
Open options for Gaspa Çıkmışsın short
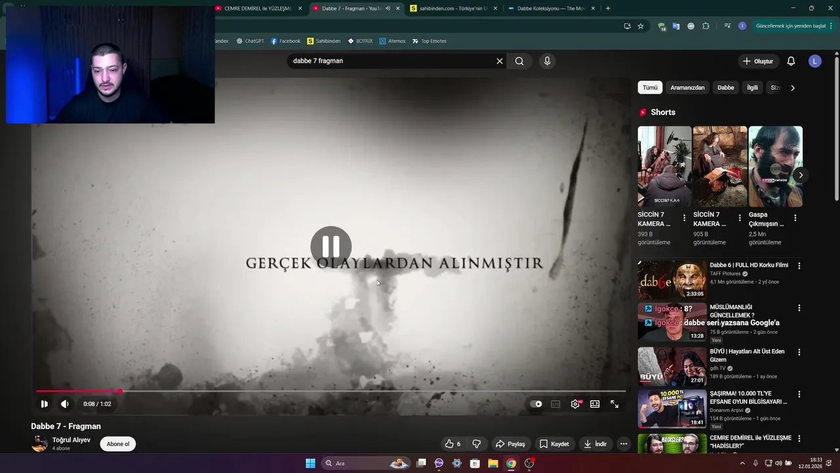click(795, 217)
